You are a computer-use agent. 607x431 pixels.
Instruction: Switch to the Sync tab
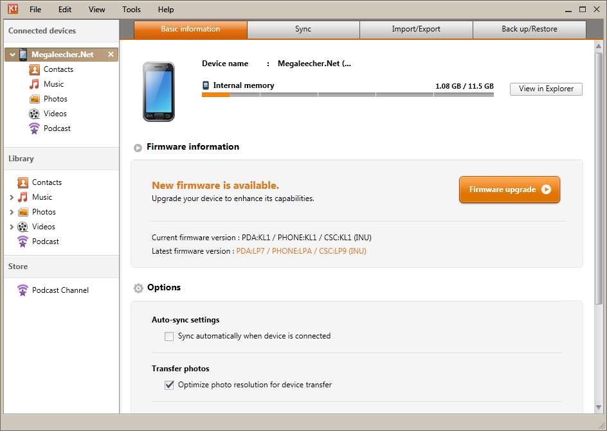pyautogui.click(x=303, y=30)
